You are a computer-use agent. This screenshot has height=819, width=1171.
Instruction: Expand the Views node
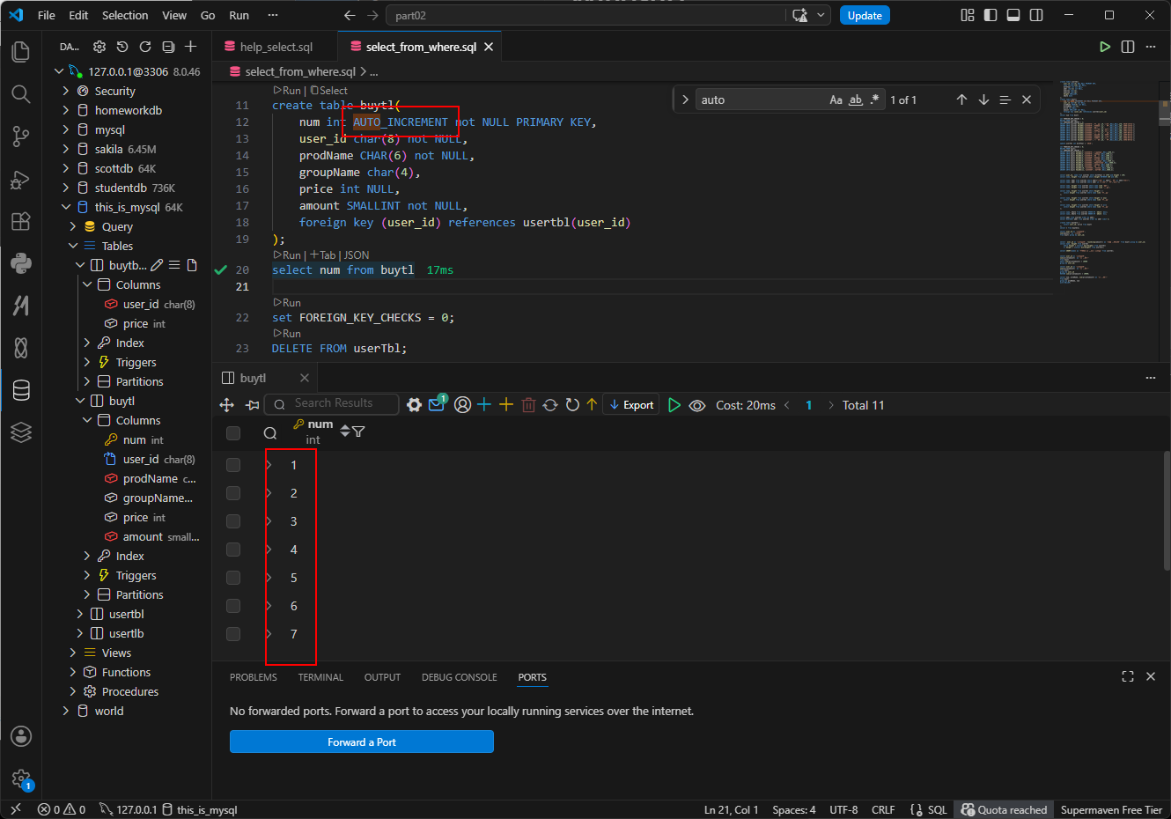(x=73, y=653)
